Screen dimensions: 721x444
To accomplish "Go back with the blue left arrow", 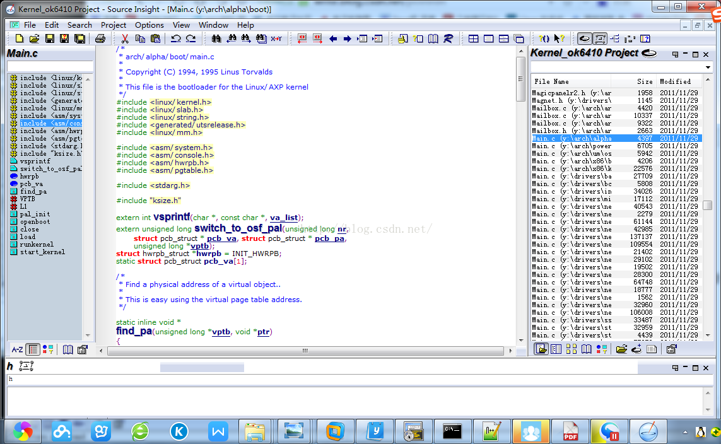I will click(x=333, y=38).
